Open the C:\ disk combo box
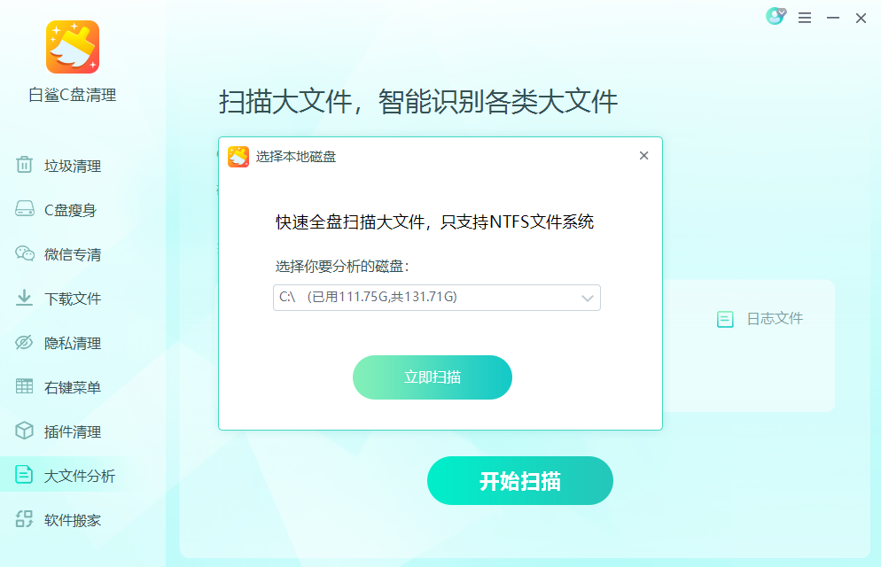Screen dimensions: 881x567 (x=437, y=298)
